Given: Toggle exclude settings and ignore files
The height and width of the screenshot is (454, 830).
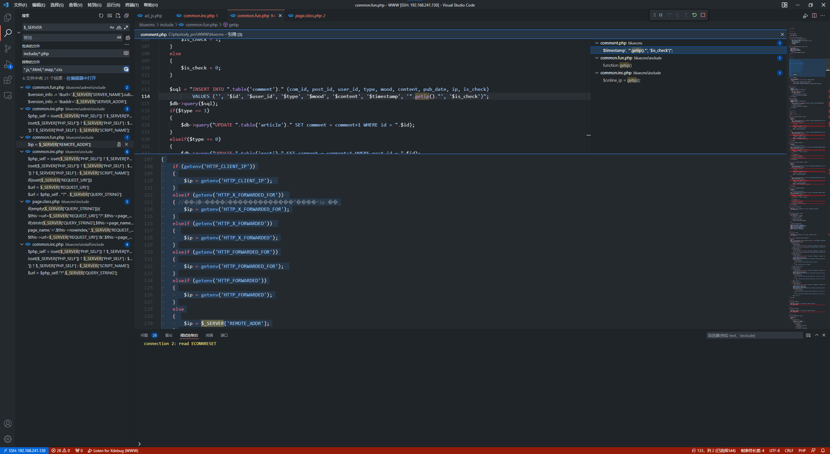Looking at the screenshot, I should [126, 69].
